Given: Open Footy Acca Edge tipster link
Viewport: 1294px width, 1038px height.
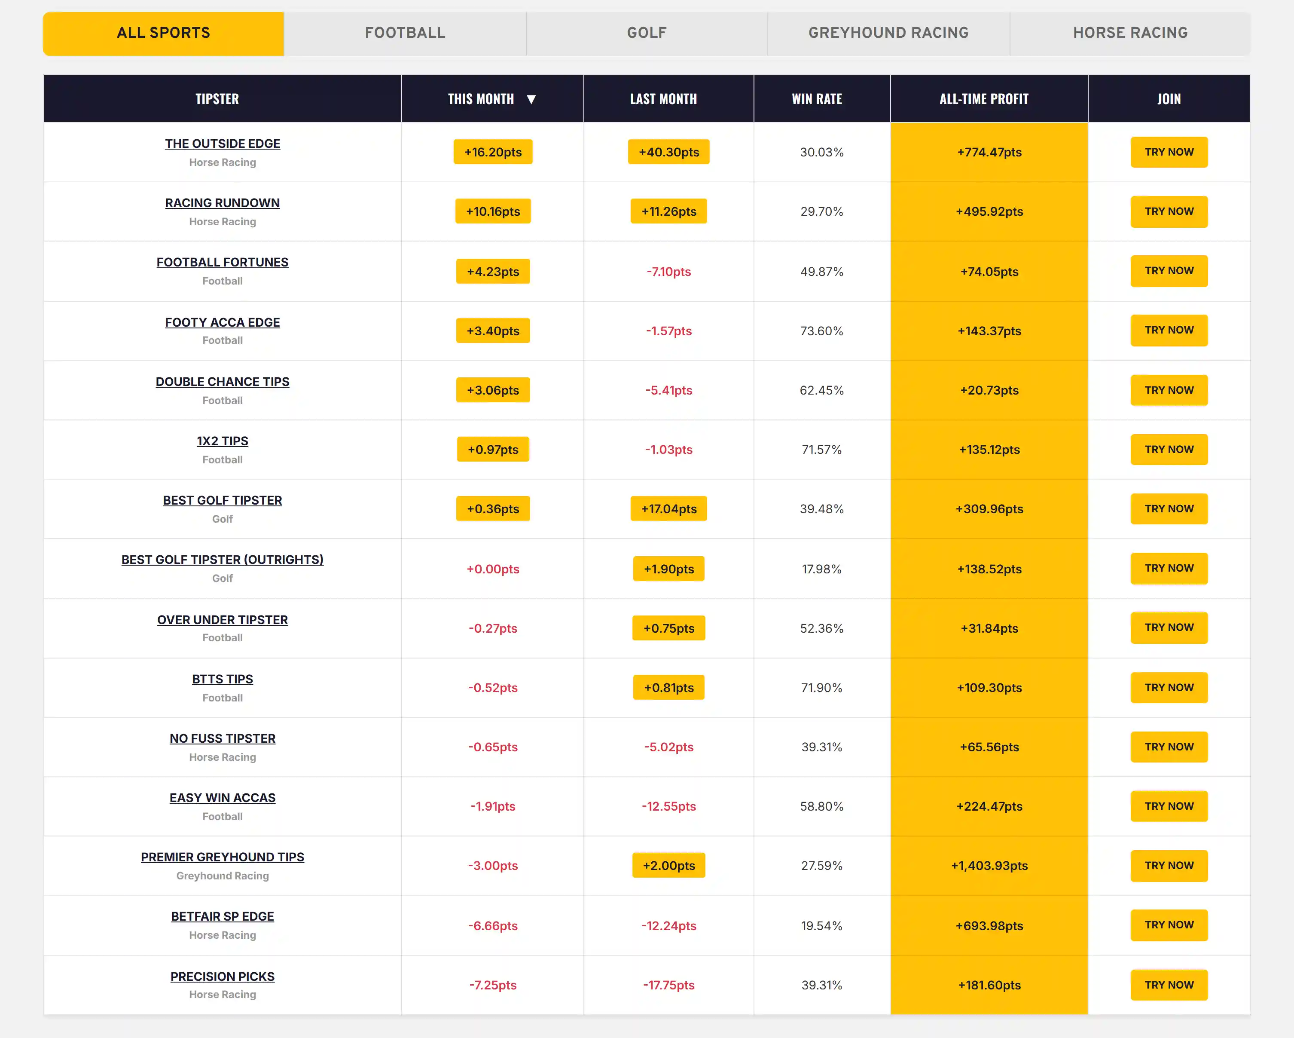Looking at the screenshot, I should tap(223, 322).
